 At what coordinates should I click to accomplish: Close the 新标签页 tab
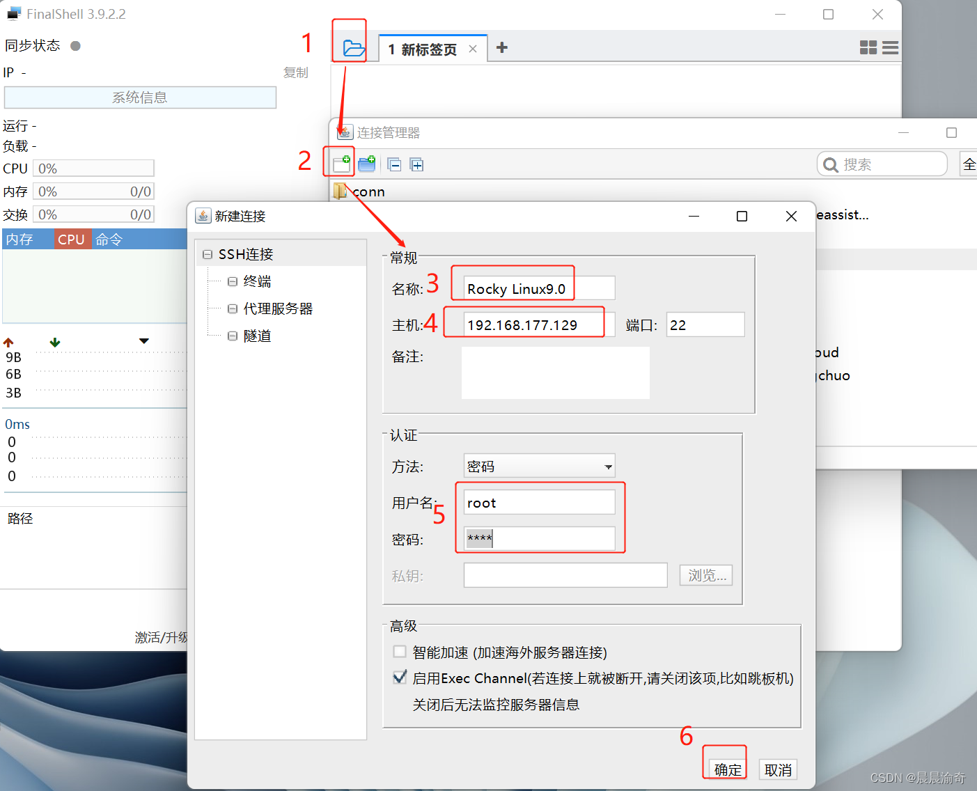tap(473, 49)
